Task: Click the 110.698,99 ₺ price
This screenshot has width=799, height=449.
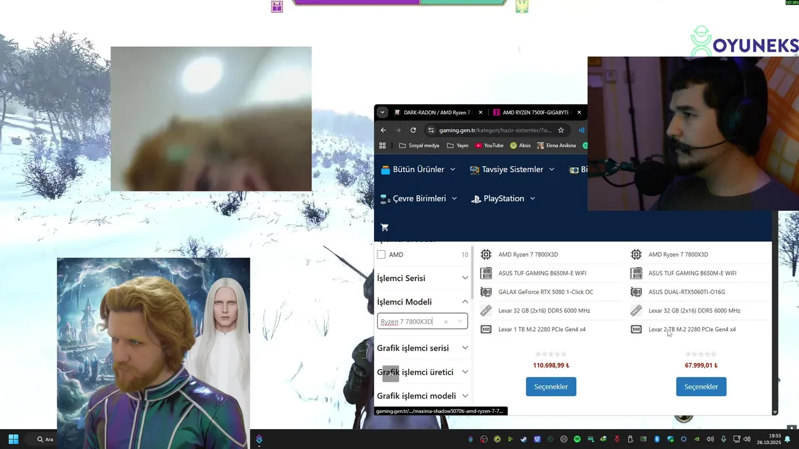Action: (x=551, y=365)
